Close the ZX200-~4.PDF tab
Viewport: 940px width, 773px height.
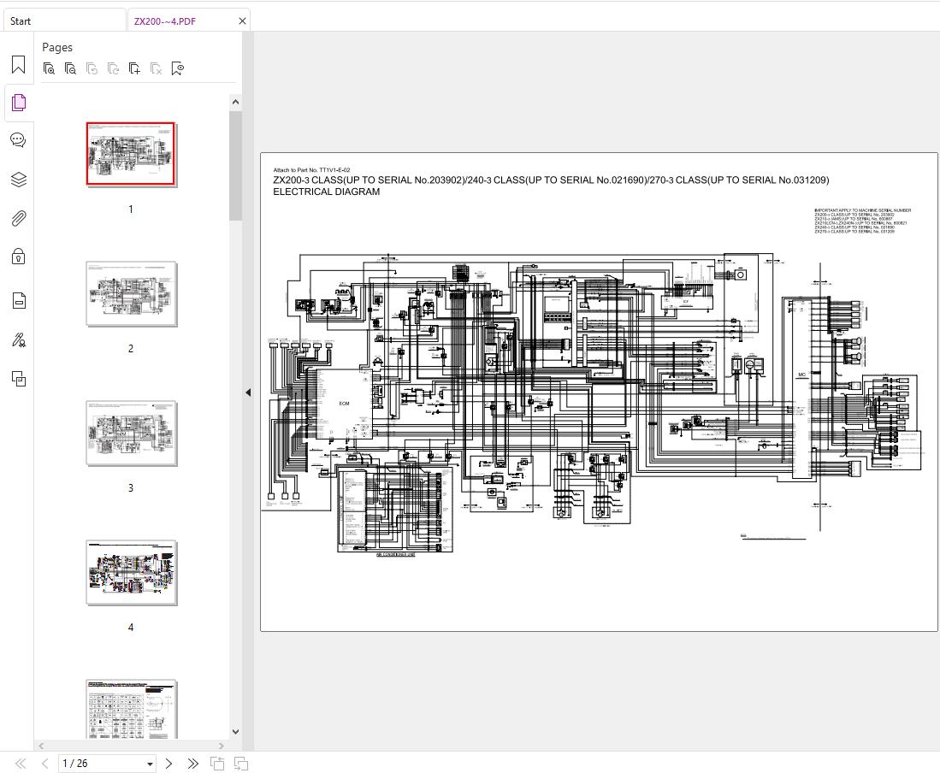pos(242,21)
